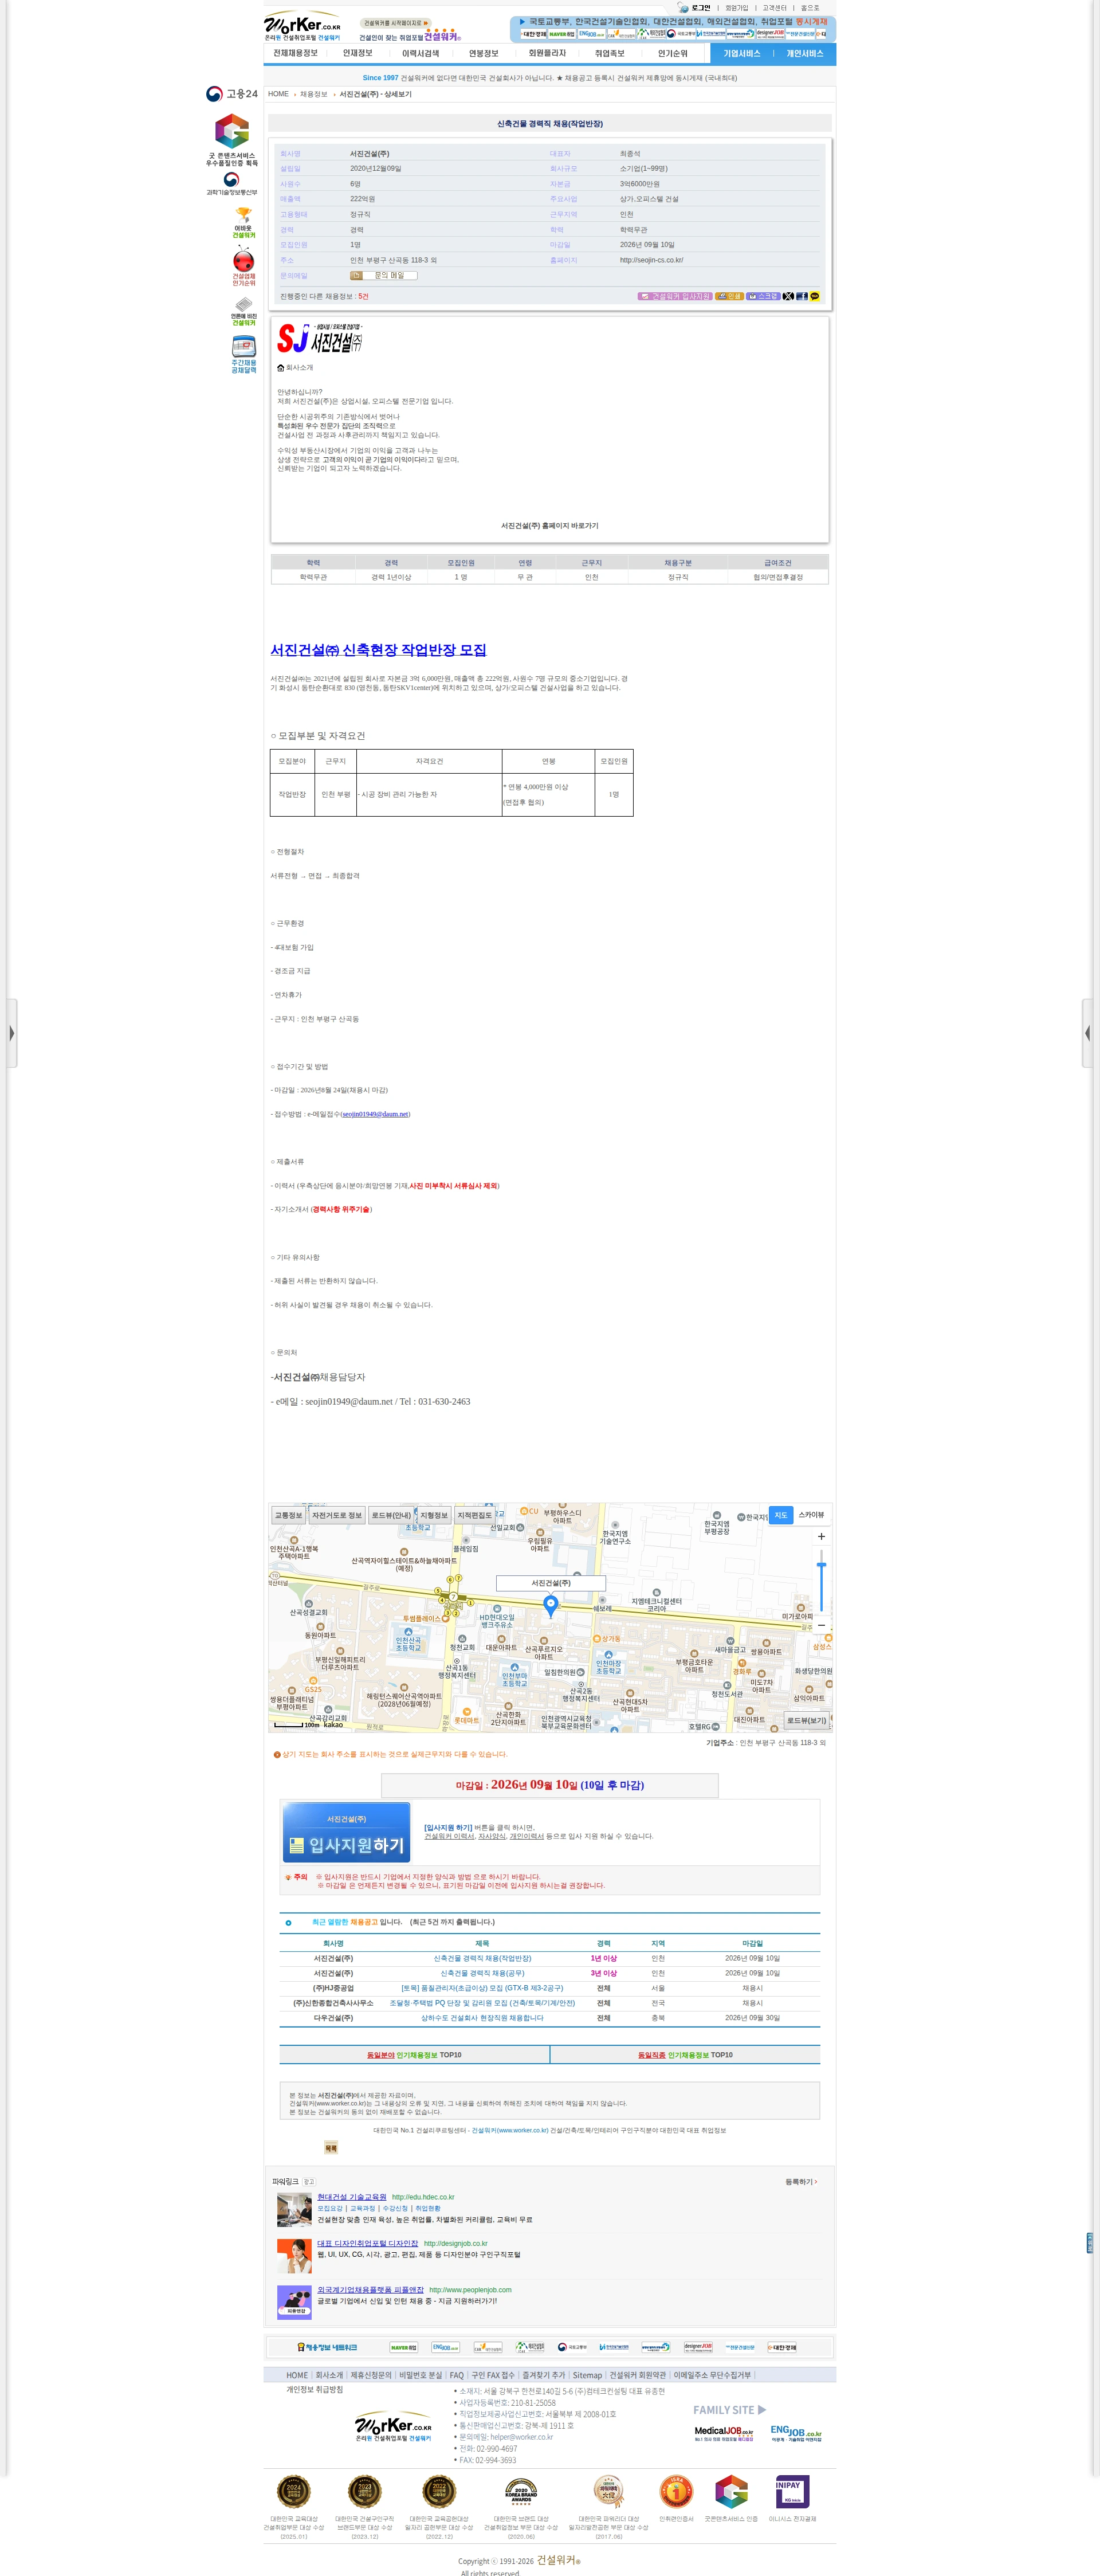This screenshot has height=2576, width=1100.
Task: Share the posting on Facebook
Action: click(801, 296)
